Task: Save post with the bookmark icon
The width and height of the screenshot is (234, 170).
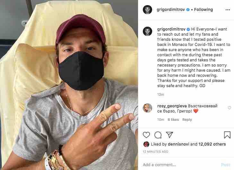Action: [227, 135]
